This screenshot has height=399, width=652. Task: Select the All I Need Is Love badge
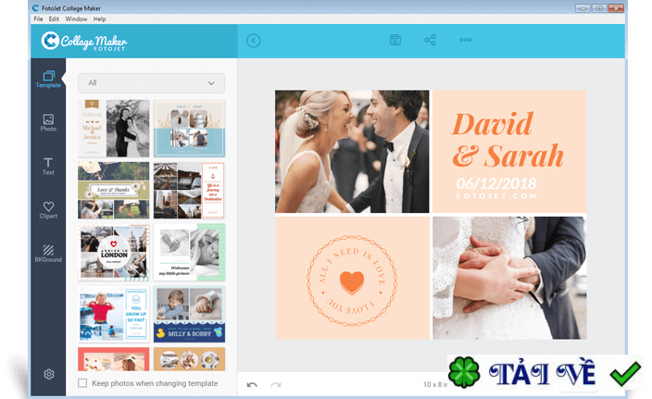[352, 281]
